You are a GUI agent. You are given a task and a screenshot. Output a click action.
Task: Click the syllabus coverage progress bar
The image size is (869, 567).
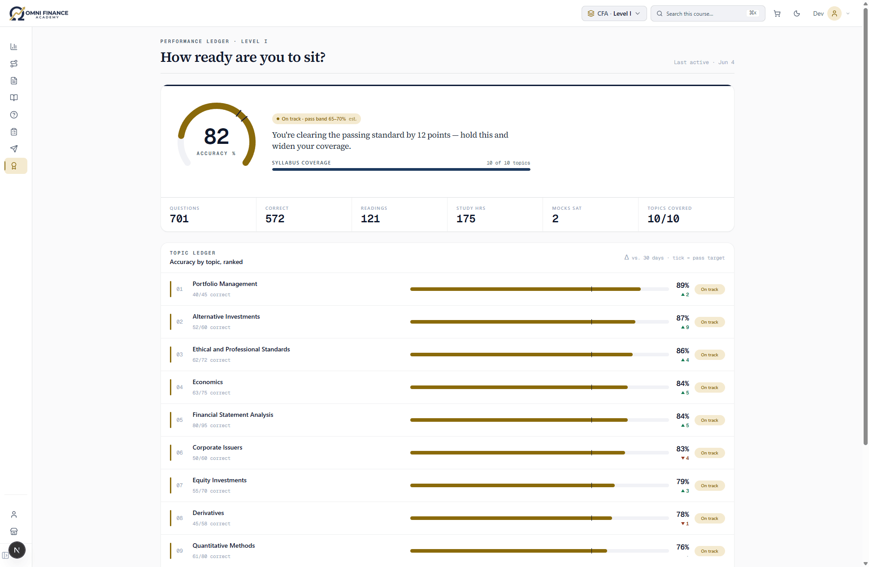tap(401, 169)
